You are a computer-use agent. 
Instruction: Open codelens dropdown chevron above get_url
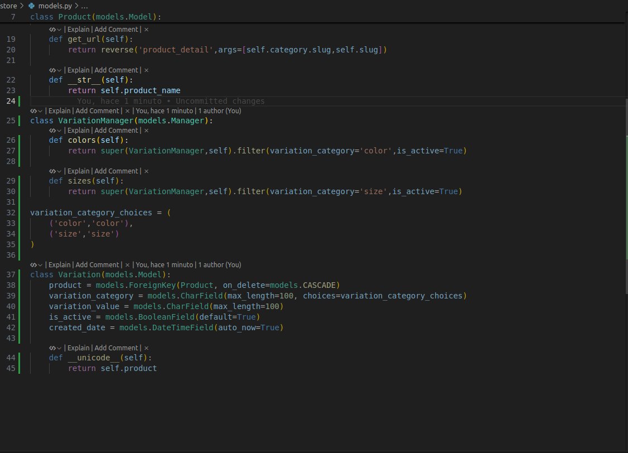tap(59, 30)
